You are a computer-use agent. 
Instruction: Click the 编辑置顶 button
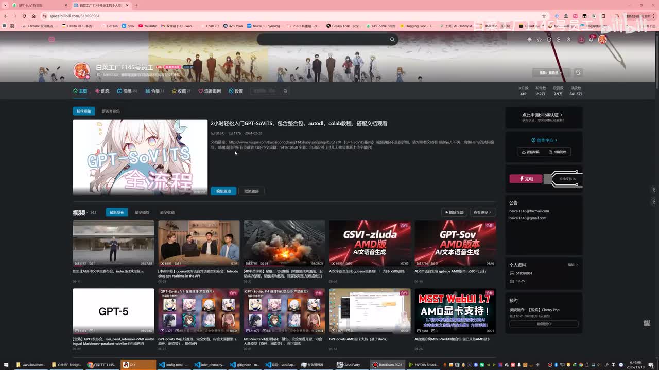[x=223, y=191]
